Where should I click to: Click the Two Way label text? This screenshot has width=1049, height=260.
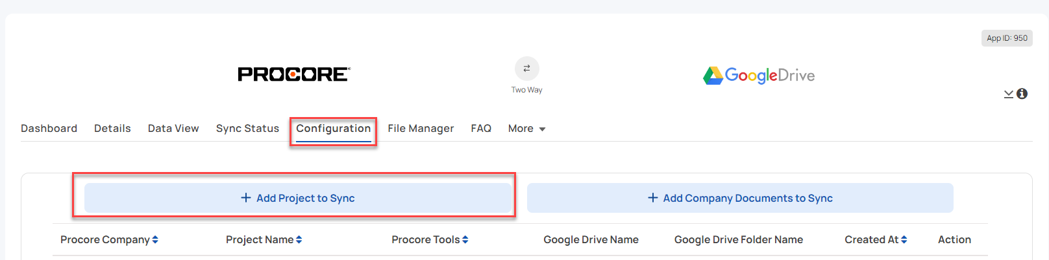coord(526,90)
